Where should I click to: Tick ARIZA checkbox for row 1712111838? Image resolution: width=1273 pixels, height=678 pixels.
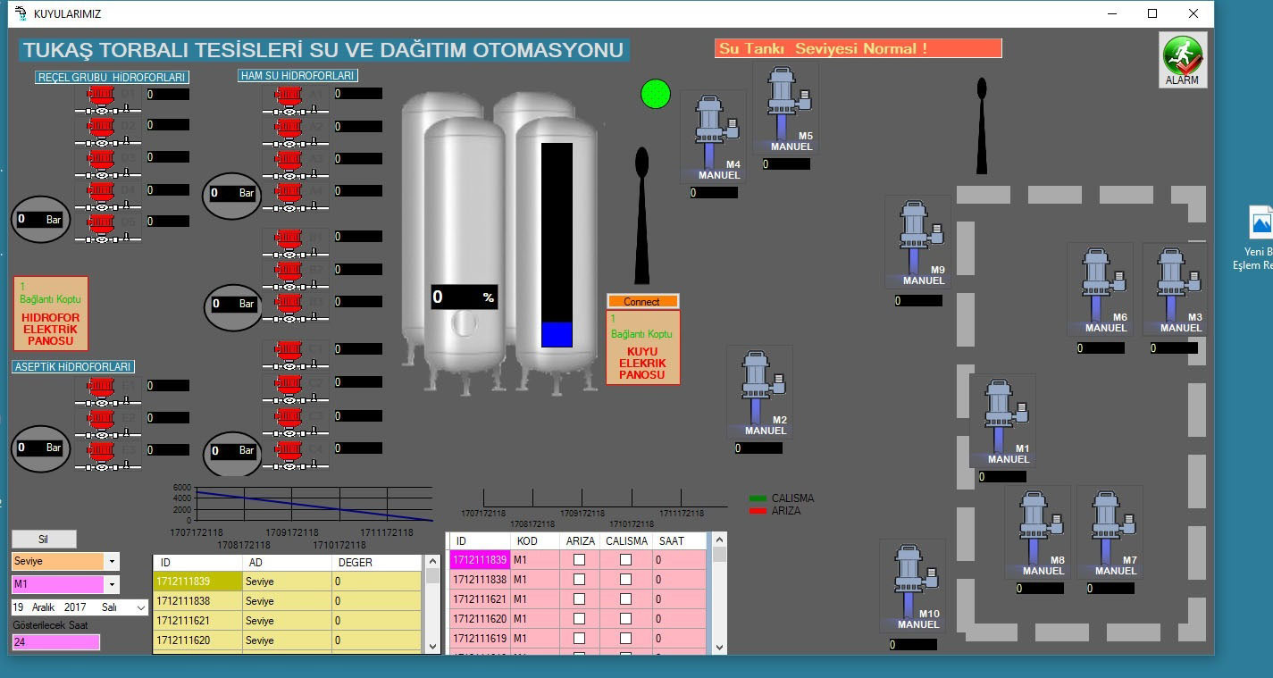[579, 580]
